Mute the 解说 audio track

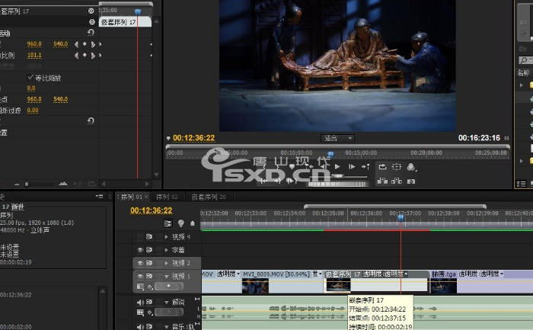(139, 302)
